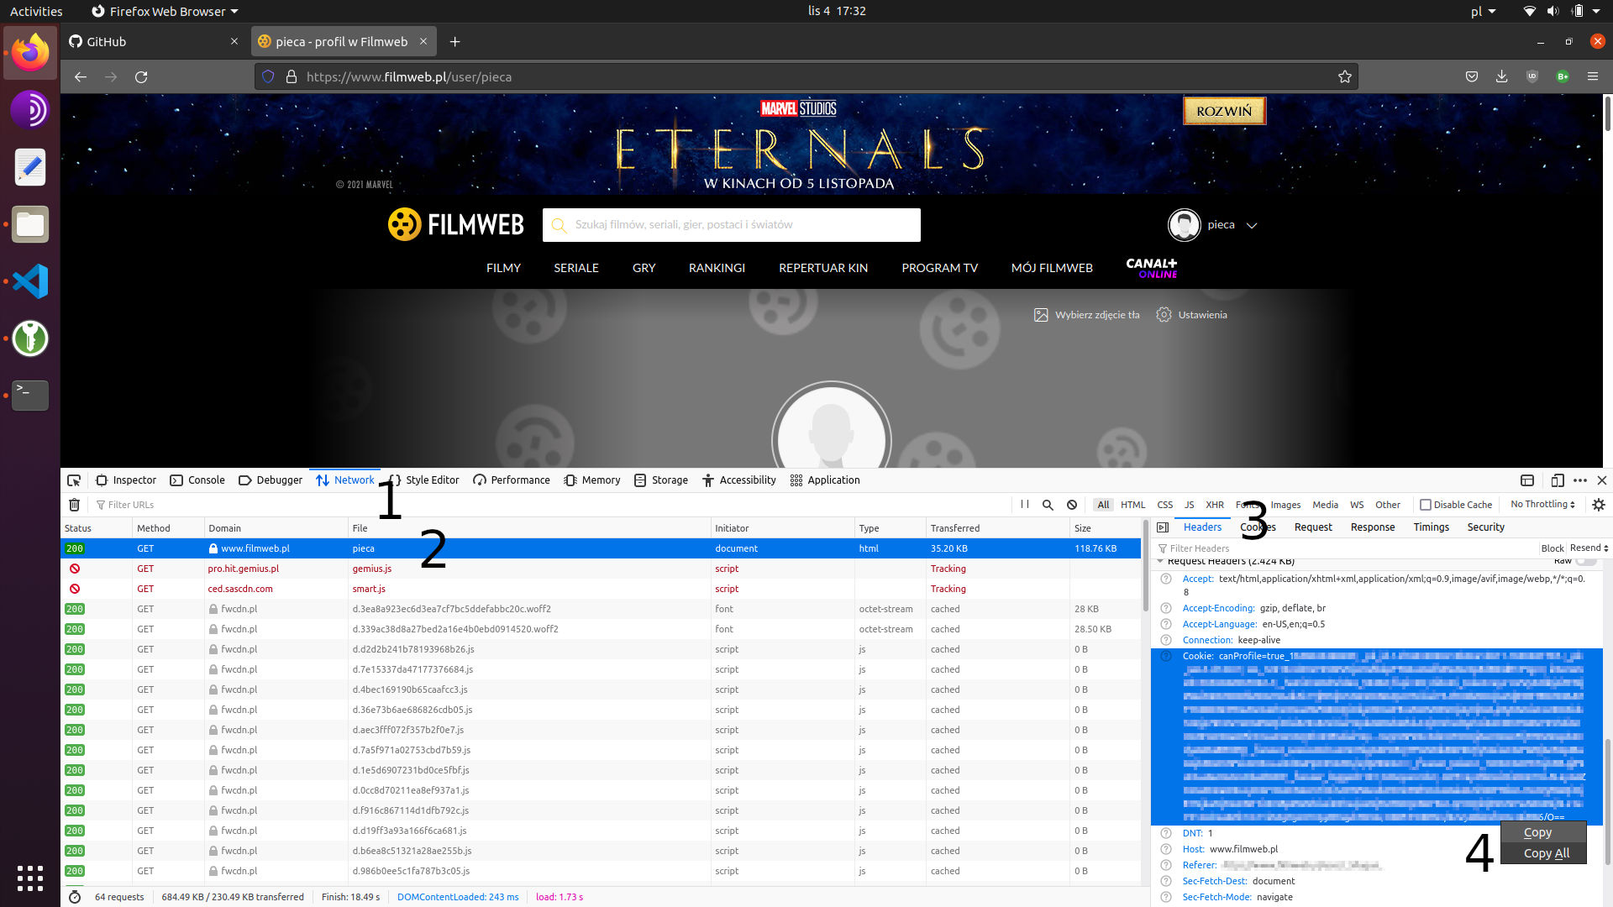The width and height of the screenshot is (1613, 907).
Task: Open Firefox hamburger application menu
Action: (1592, 76)
